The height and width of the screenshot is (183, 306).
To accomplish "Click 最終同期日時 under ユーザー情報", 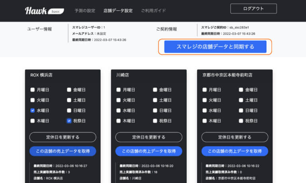I will [99, 40].
